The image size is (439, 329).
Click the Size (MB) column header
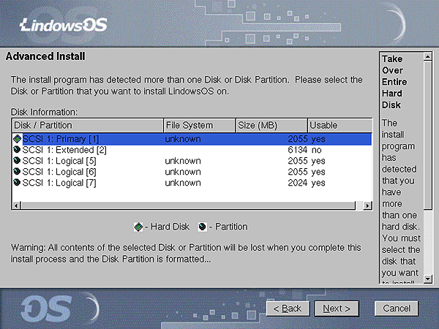coord(271,125)
